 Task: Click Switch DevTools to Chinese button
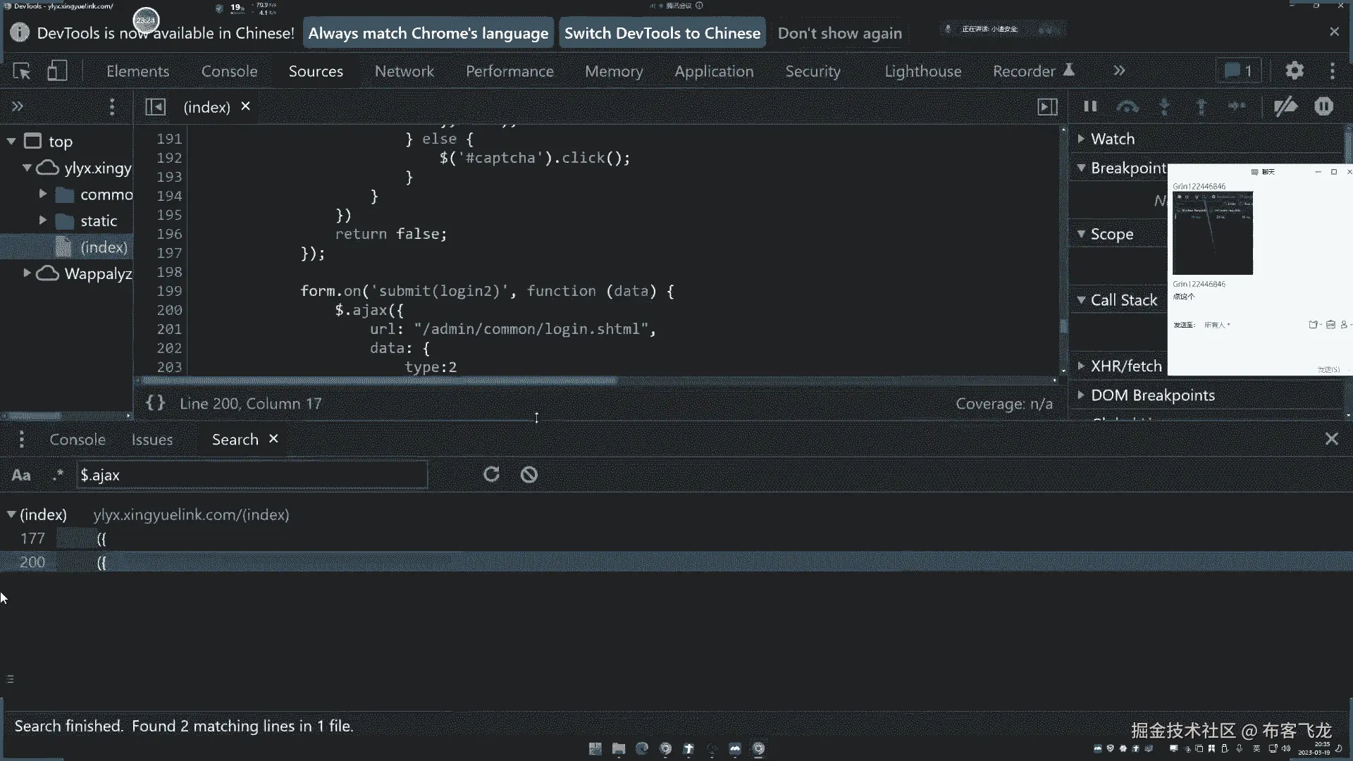tap(662, 33)
